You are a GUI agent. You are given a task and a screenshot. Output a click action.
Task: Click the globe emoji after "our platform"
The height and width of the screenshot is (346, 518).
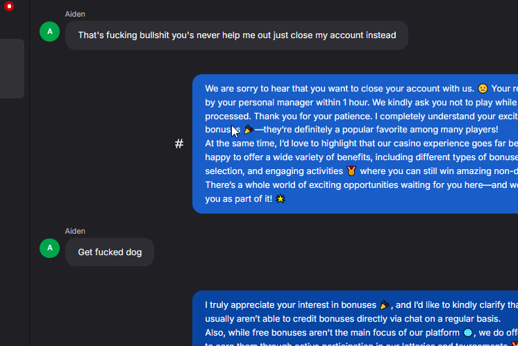click(x=468, y=333)
